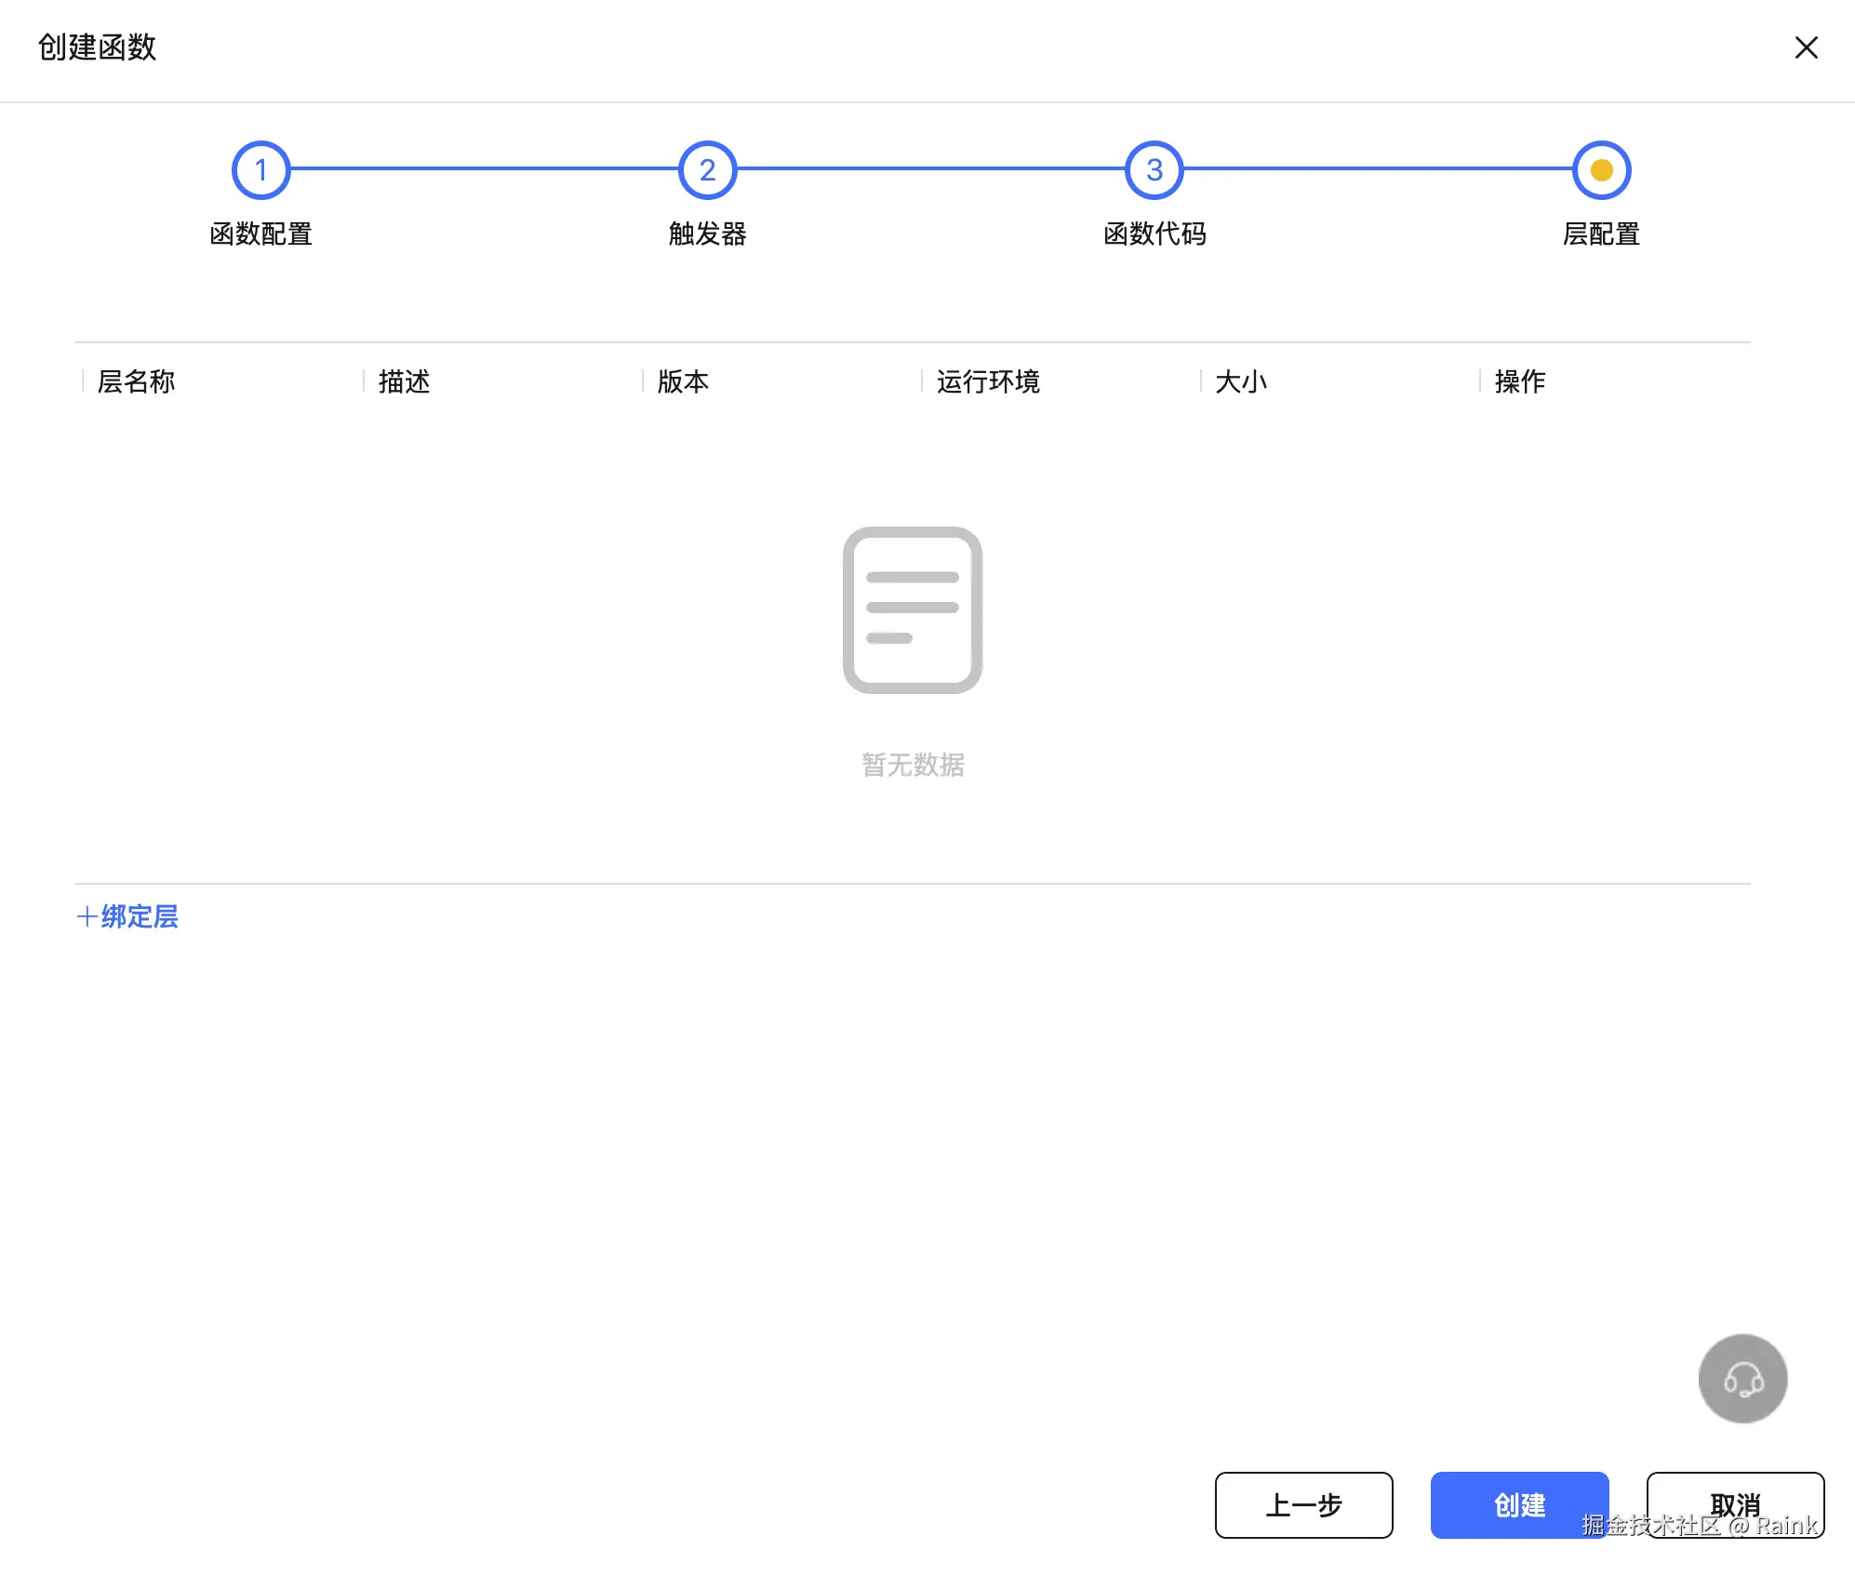Select the 函数配置 step label

260,234
